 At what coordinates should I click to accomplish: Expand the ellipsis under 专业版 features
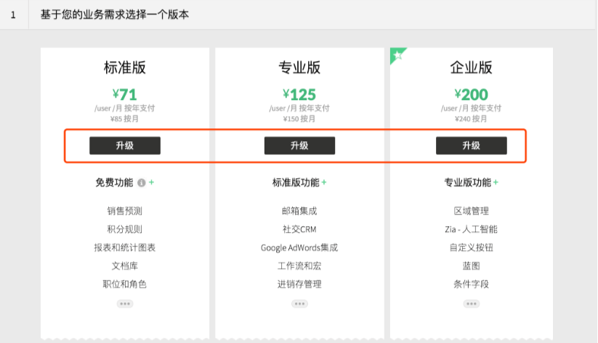(299, 304)
